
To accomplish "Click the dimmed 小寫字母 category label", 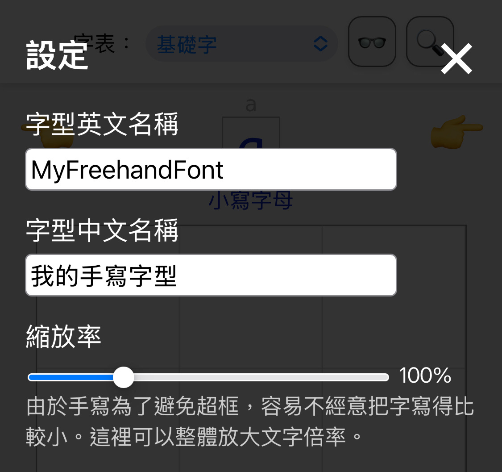I will (251, 200).
